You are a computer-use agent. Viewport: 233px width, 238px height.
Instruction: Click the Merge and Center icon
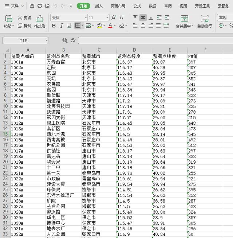pyautogui.click(x=185, y=19)
